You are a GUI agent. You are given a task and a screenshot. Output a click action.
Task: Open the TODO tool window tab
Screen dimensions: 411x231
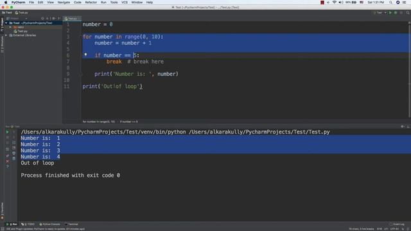pyautogui.click(x=28, y=224)
